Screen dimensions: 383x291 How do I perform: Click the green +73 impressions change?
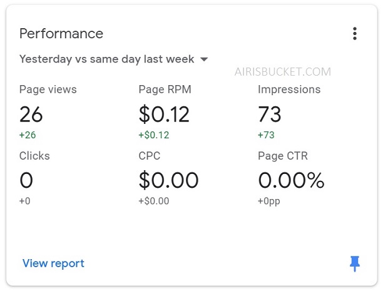[x=267, y=135]
